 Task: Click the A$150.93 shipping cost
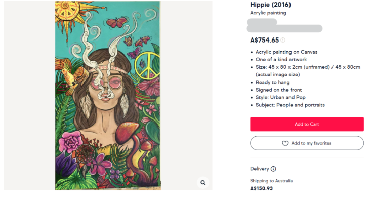pos(262,188)
